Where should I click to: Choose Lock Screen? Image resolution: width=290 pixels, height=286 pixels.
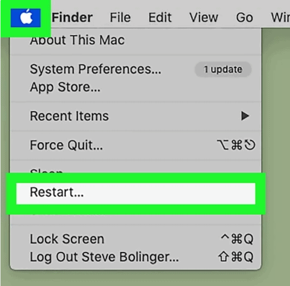67,239
